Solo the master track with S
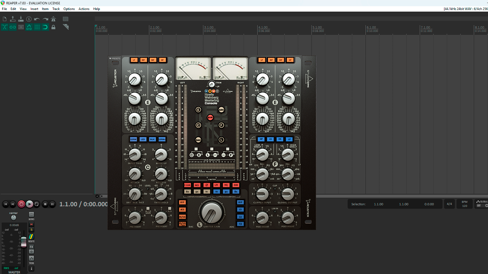 coord(31,230)
